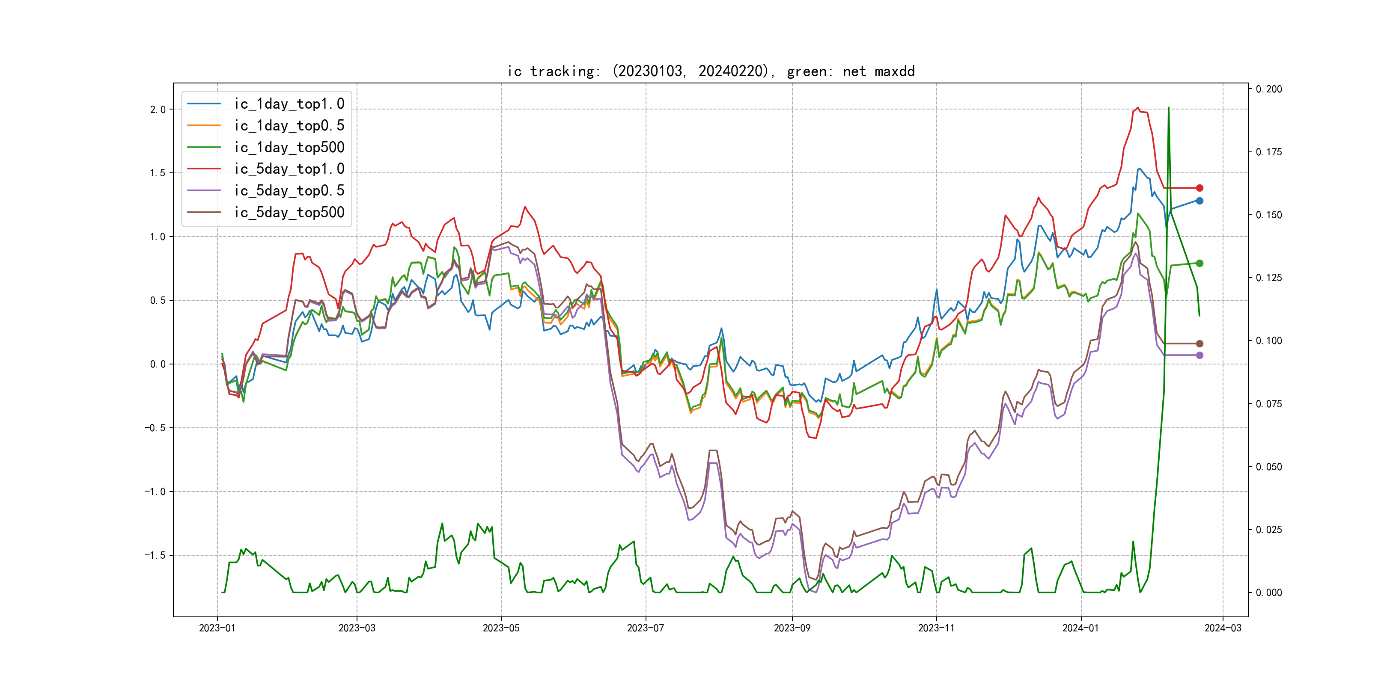Click the green endpoint marker dot

coord(1199,263)
